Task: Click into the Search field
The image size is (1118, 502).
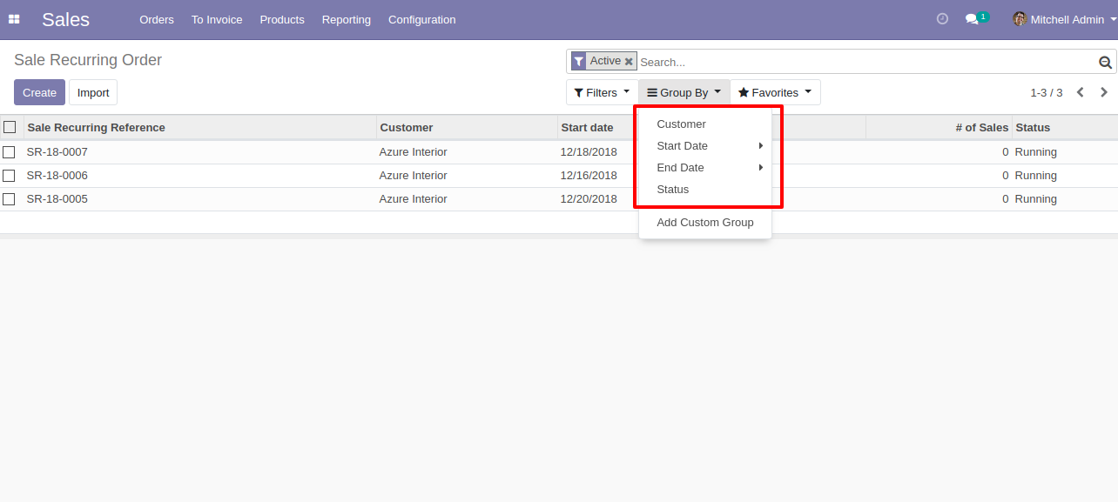Action: pyautogui.click(x=866, y=62)
